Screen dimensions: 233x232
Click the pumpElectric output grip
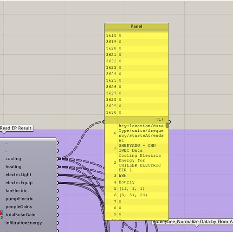(x=58, y=199)
